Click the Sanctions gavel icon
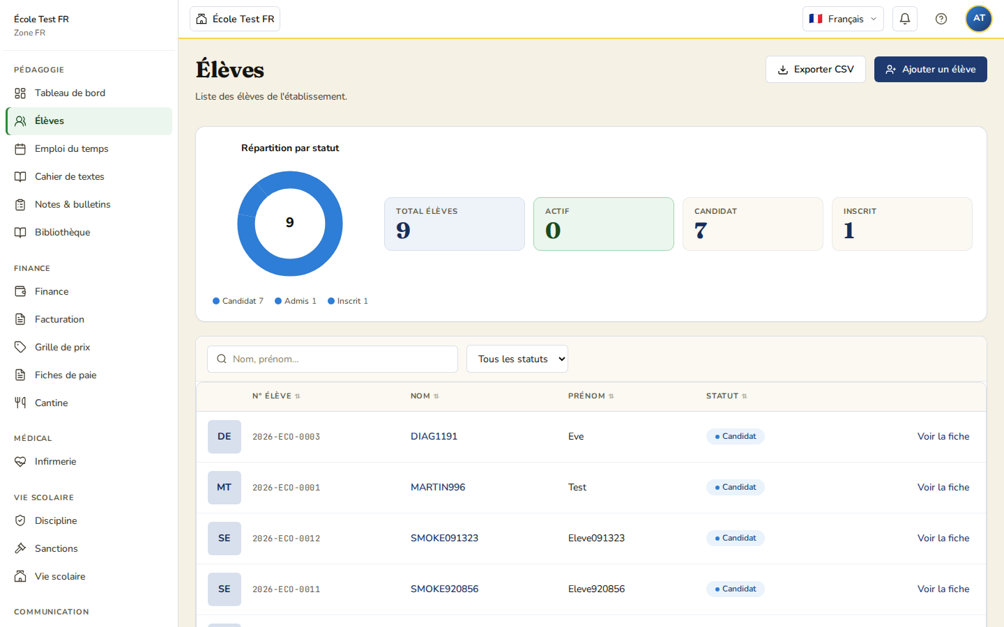 pos(20,549)
